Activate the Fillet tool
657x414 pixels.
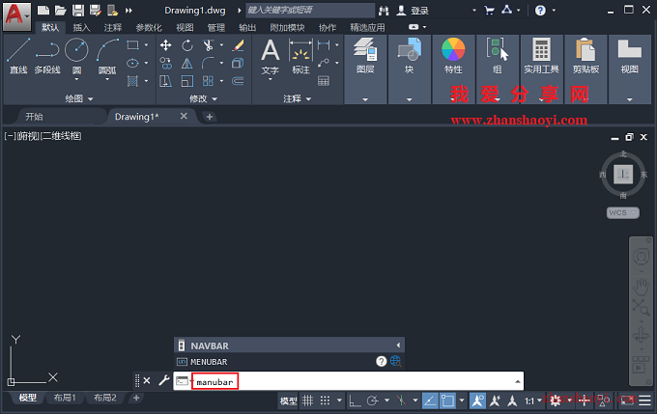tap(208, 63)
